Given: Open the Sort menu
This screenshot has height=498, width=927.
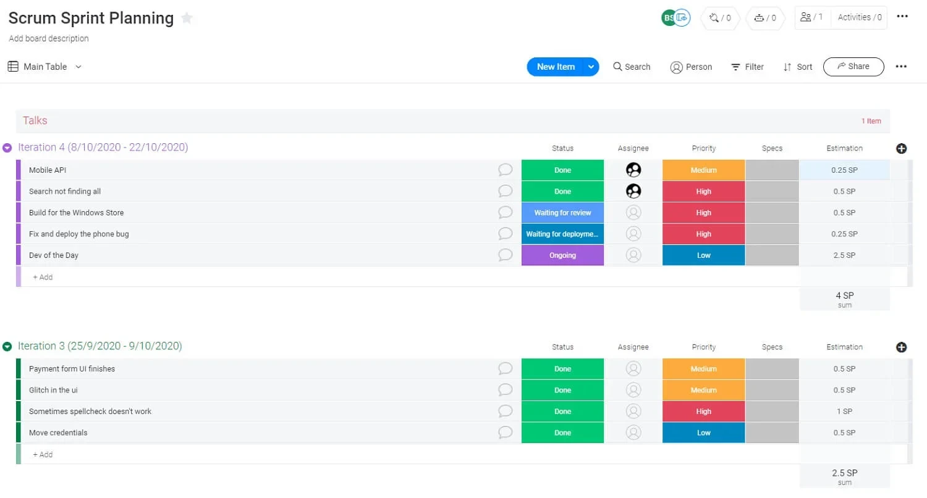Looking at the screenshot, I should (x=797, y=67).
